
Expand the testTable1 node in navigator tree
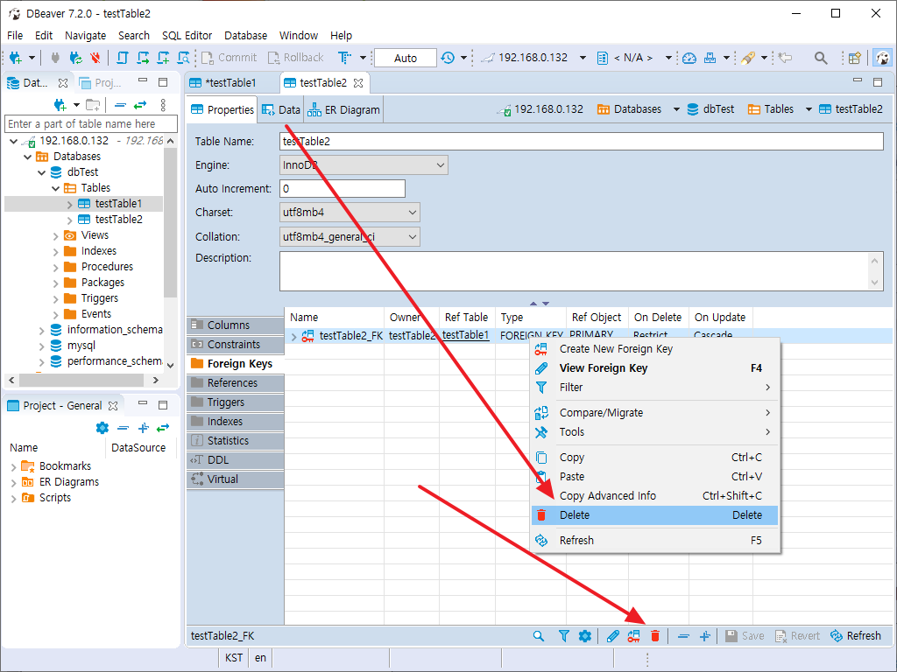coord(69,204)
